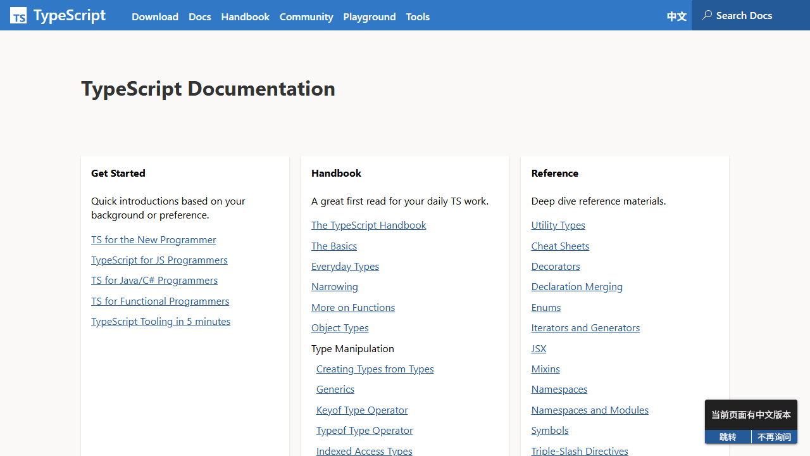Screen dimensions: 810x456
Task: Open the Namespaces link
Action: point(559,389)
